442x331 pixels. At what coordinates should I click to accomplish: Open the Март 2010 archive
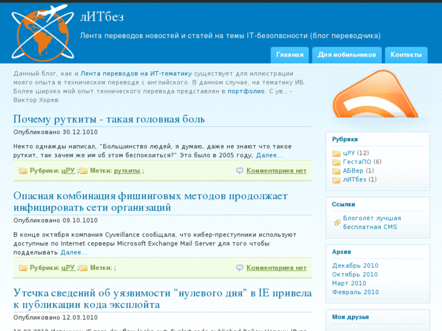pyautogui.click(x=349, y=284)
